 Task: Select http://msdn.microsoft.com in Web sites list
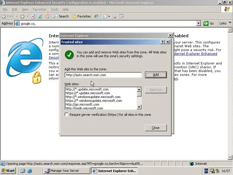point(84,108)
